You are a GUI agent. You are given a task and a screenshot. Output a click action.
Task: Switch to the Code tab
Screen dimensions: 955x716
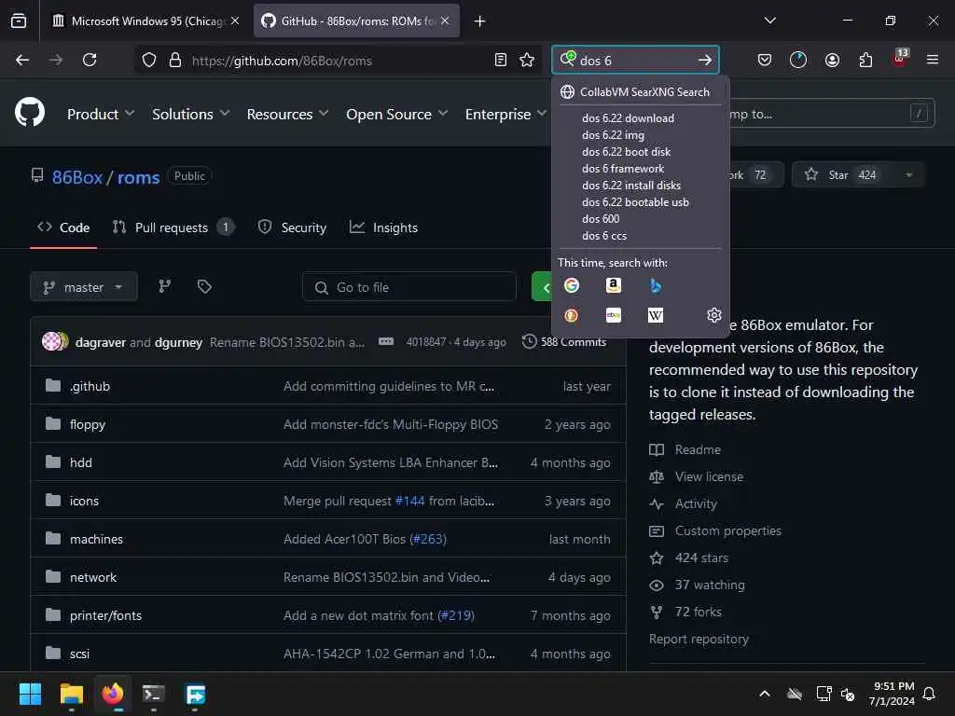pyautogui.click(x=63, y=227)
